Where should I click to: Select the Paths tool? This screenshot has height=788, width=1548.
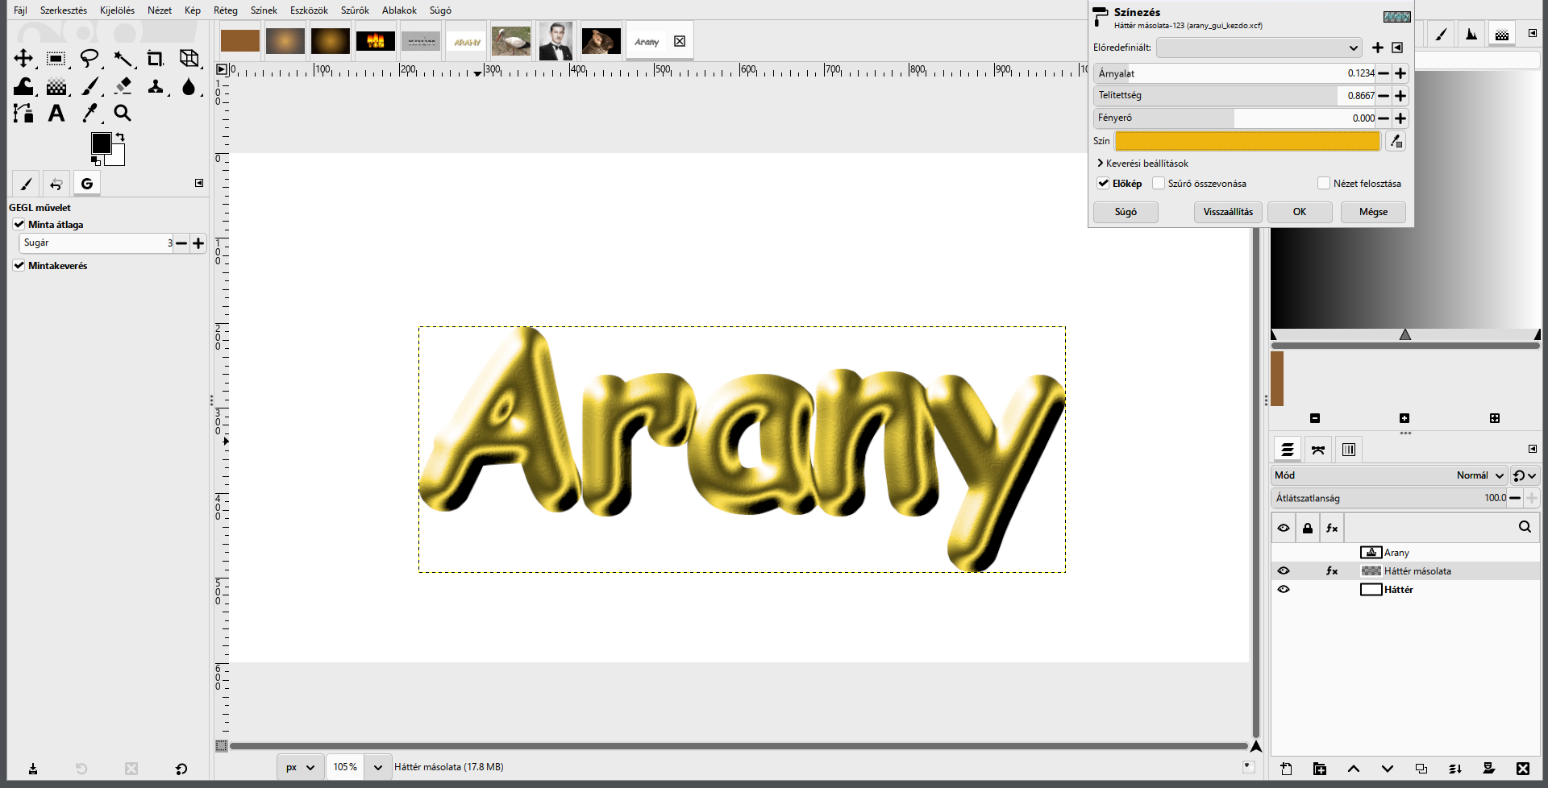tap(23, 113)
